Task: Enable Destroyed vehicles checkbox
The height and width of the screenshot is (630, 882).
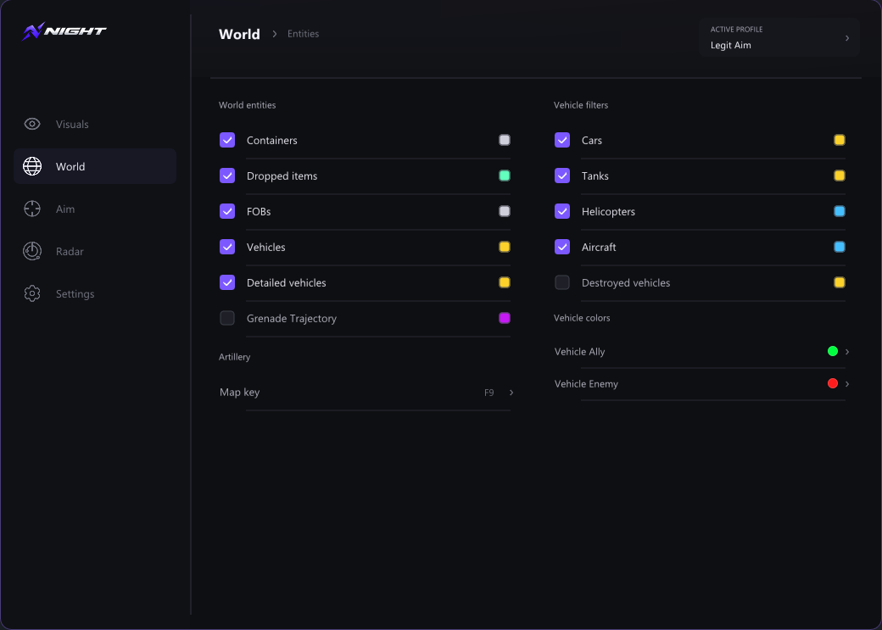Action: (x=562, y=282)
